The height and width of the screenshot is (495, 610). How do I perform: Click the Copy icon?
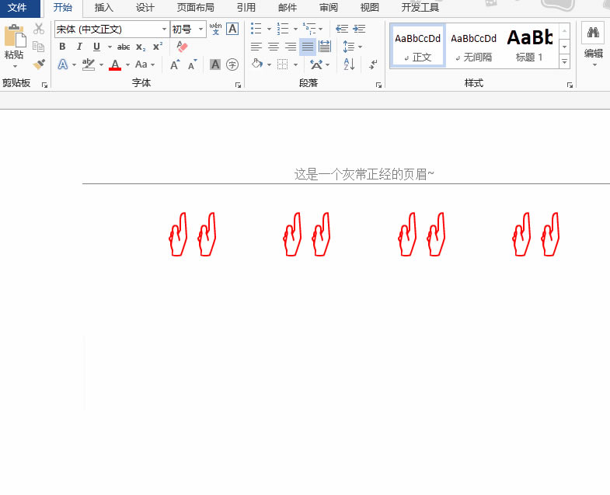(39, 47)
